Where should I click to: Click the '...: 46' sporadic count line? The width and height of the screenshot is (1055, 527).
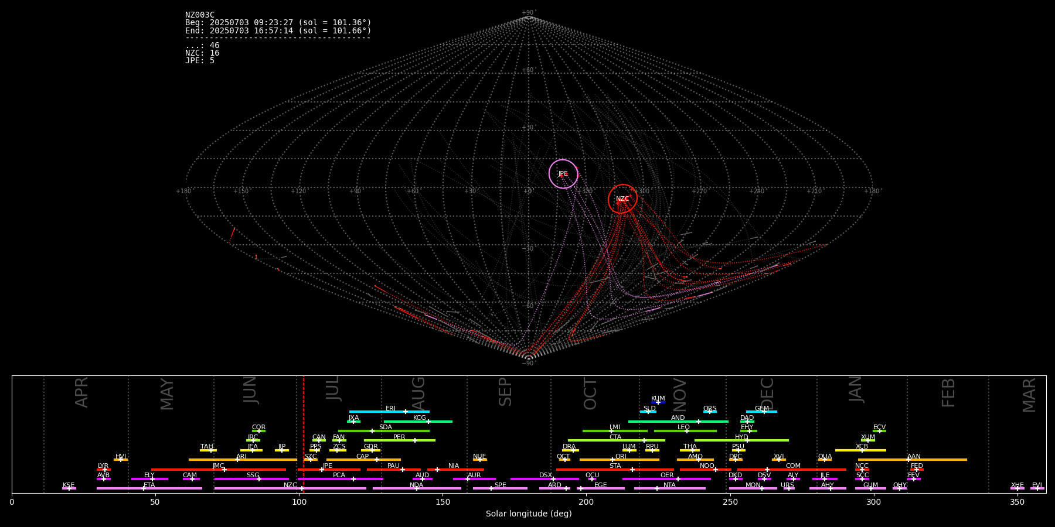pyautogui.click(x=202, y=46)
